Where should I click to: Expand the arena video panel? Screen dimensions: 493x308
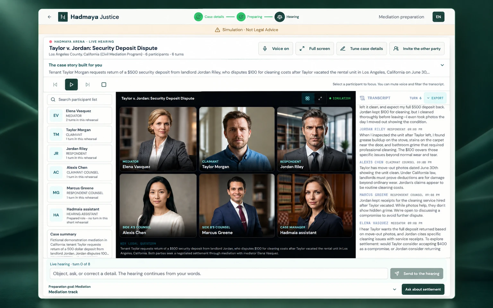[x=320, y=98]
